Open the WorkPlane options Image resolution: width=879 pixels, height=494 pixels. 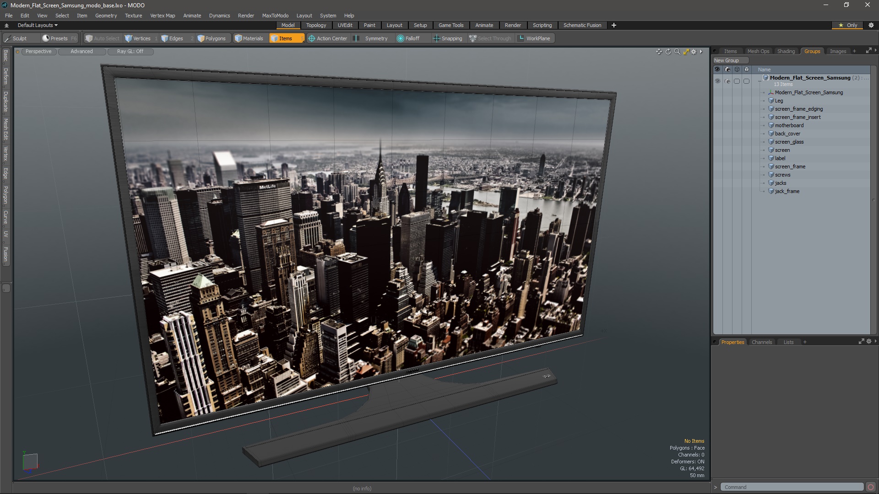(535, 38)
